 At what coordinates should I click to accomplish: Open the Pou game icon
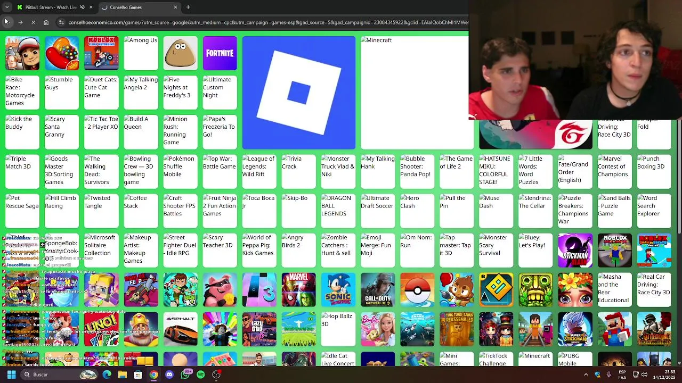click(180, 53)
